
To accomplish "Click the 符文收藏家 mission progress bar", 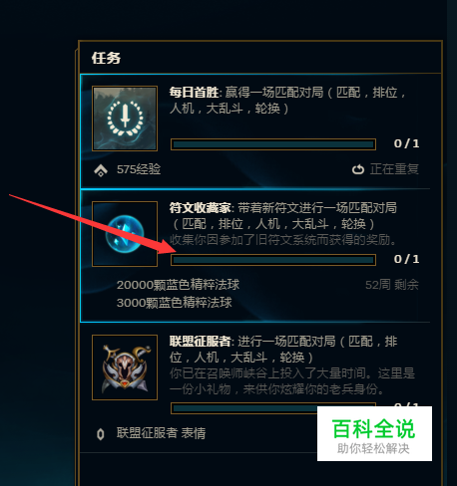I will [x=273, y=260].
